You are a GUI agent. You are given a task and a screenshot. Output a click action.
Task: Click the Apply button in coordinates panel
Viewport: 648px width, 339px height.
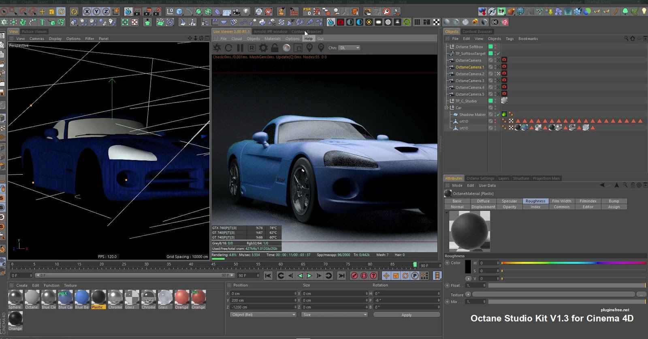[406, 315]
